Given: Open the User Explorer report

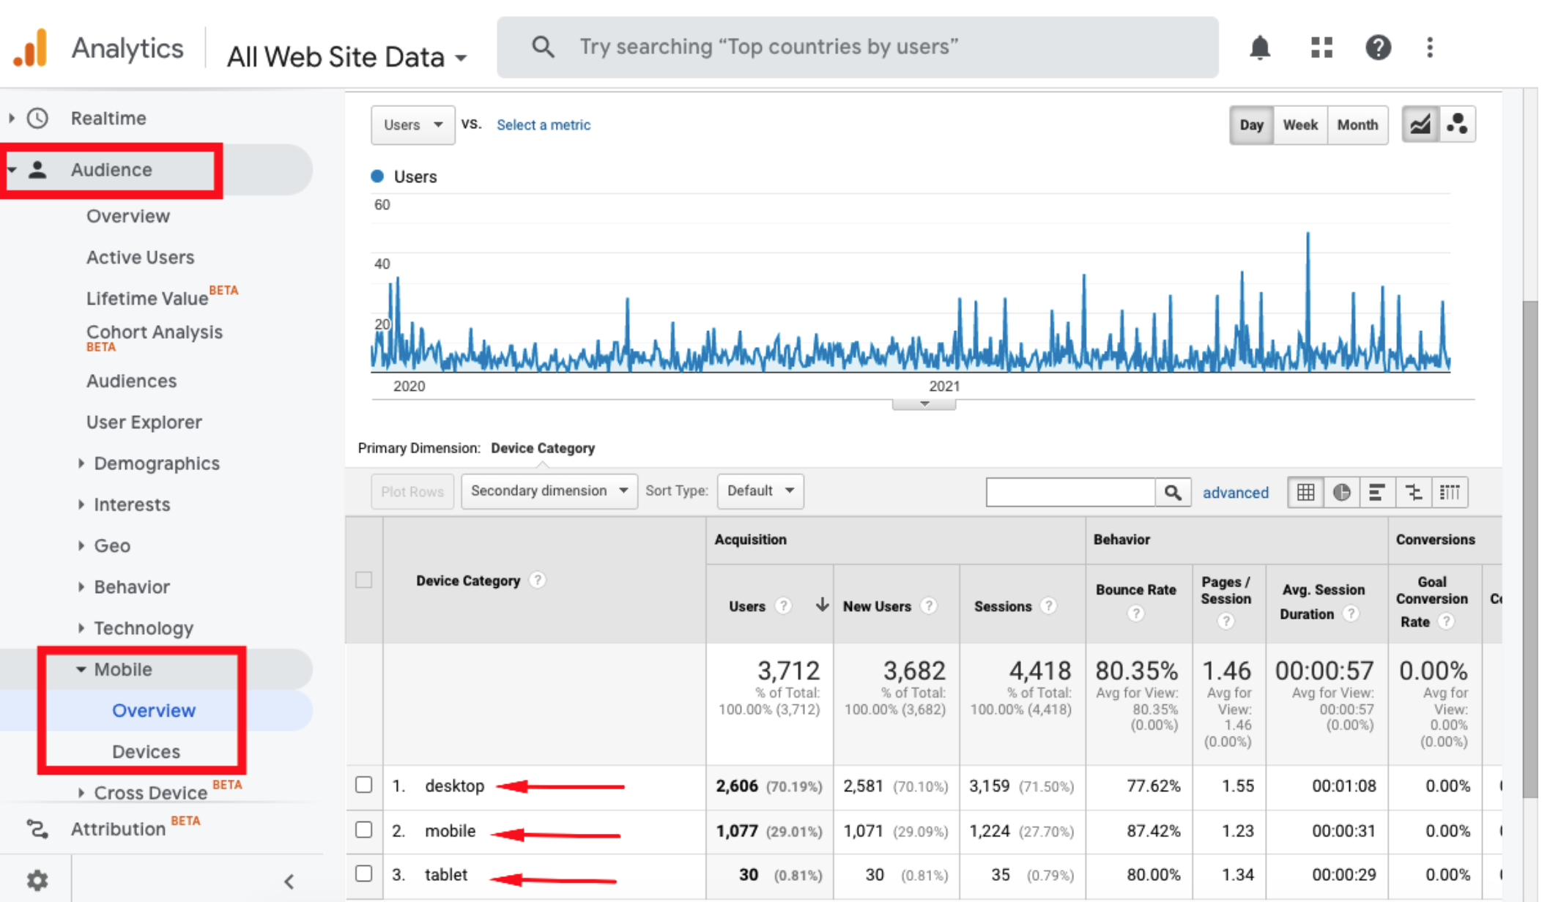Looking at the screenshot, I should click(144, 422).
